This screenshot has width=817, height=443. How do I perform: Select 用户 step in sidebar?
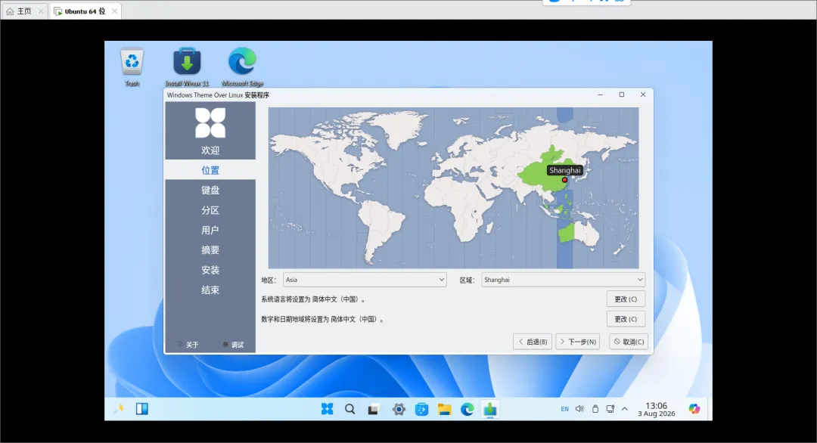click(x=210, y=230)
